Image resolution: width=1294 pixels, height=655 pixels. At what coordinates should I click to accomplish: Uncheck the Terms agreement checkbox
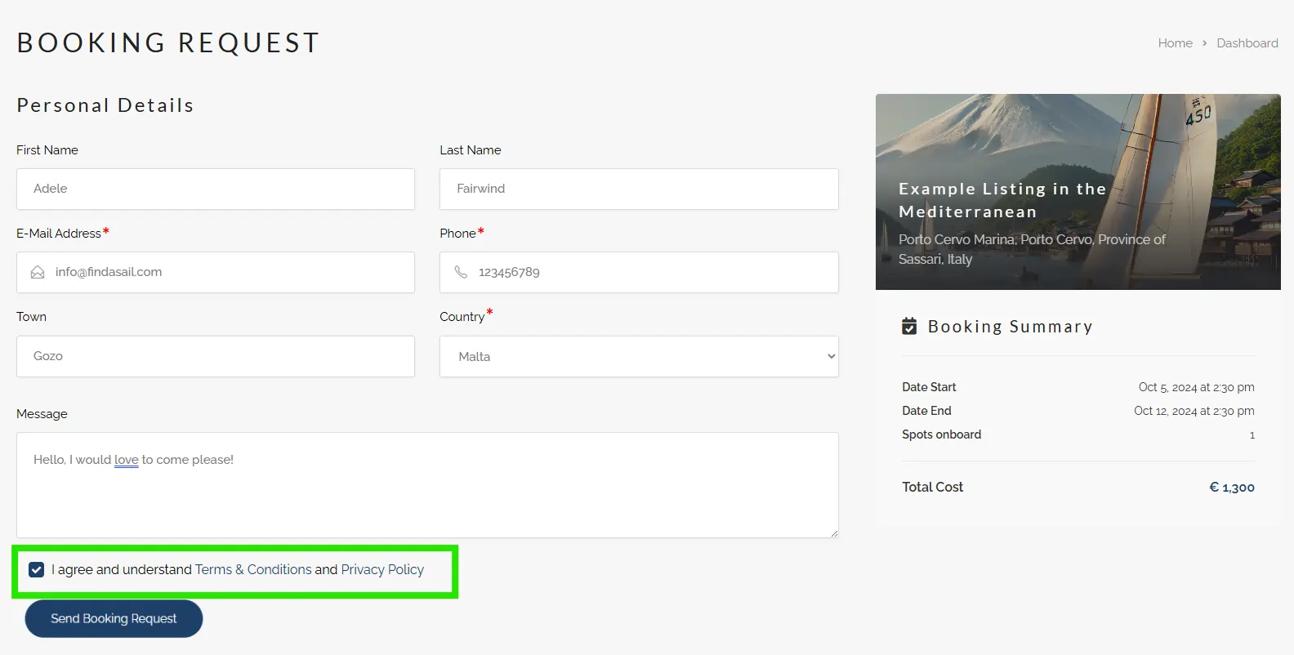[x=37, y=570]
